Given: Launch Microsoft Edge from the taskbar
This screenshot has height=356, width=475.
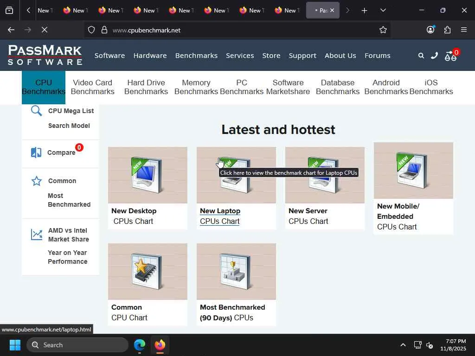Looking at the screenshot, I should click(x=140, y=345).
